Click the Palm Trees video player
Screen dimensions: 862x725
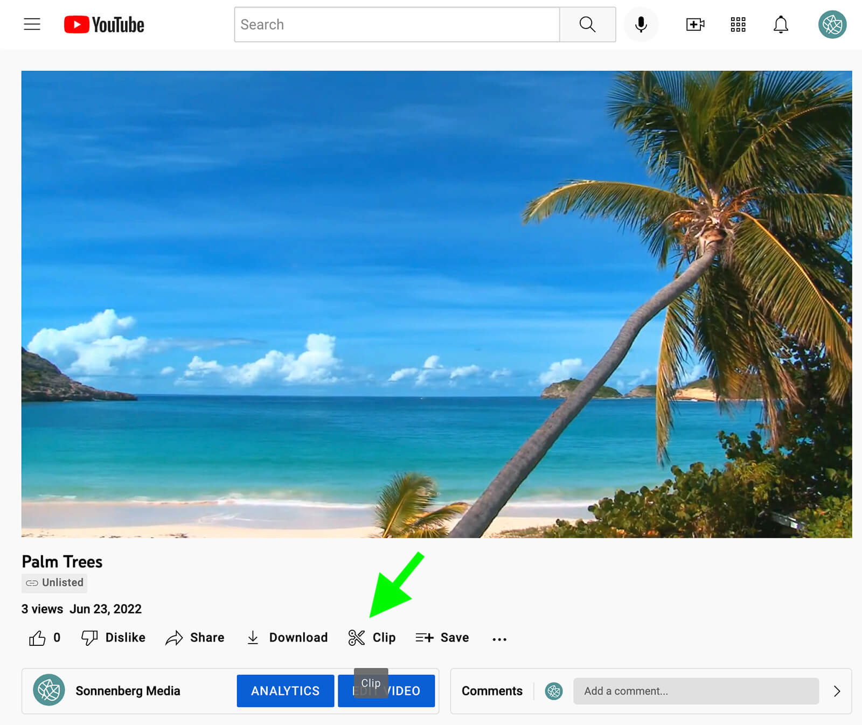(x=436, y=304)
